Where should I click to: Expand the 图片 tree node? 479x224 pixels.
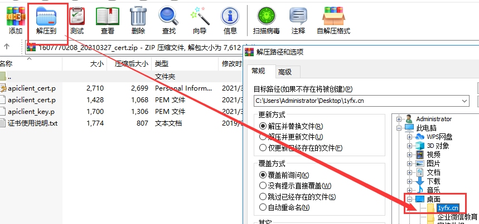point(409,163)
